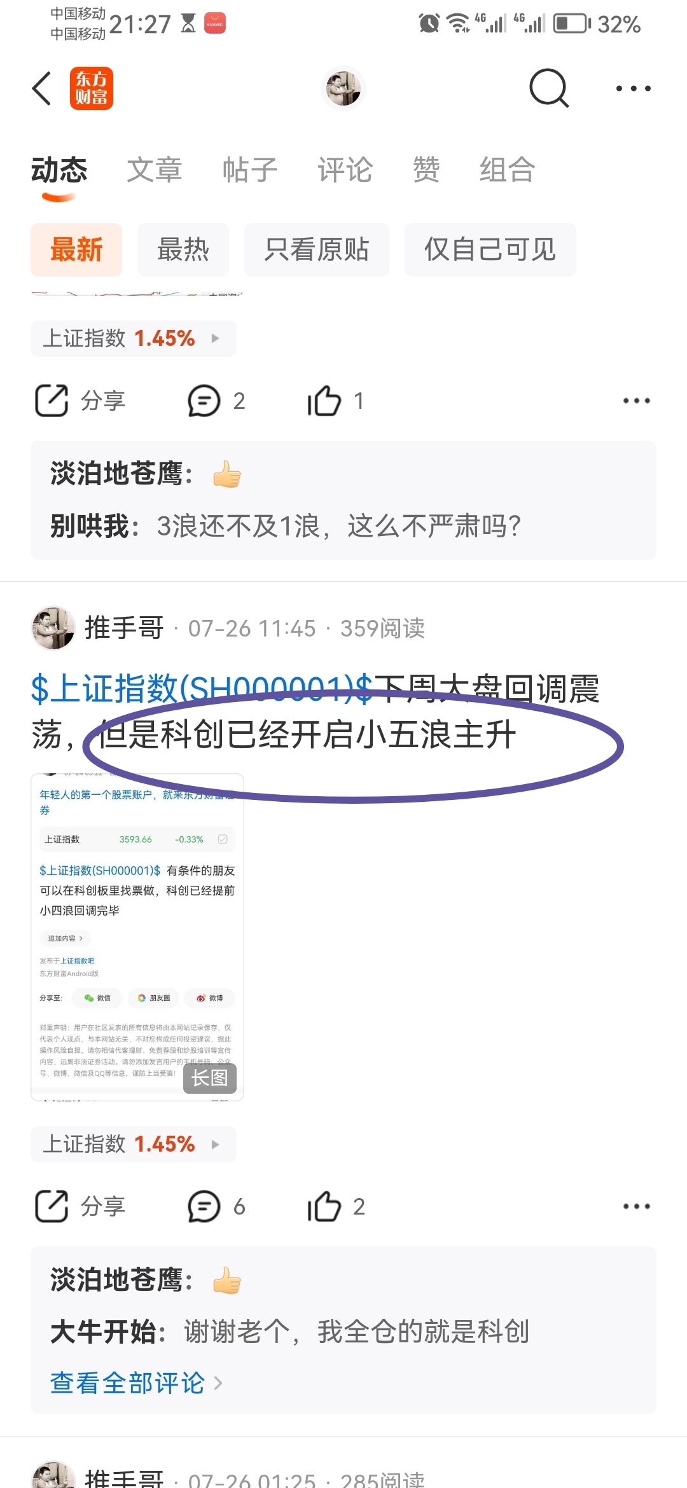Open the 东方财富 app logo
687x1488 pixels.
(92, 88)
